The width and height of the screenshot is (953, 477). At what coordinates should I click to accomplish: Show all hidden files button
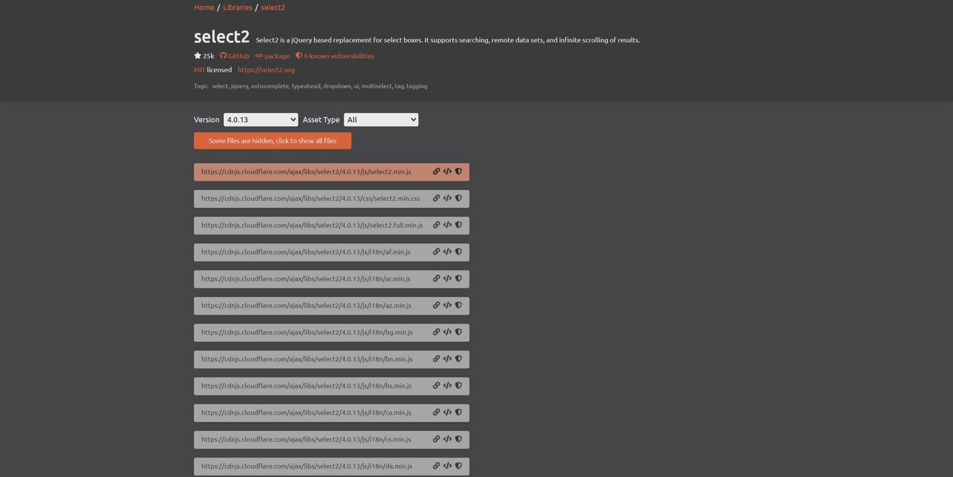coord(272,141)
